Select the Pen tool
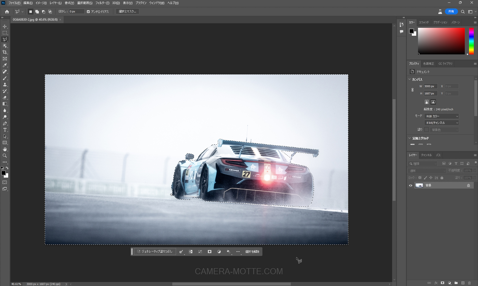The image size is (478, 286). pos(5,124)
